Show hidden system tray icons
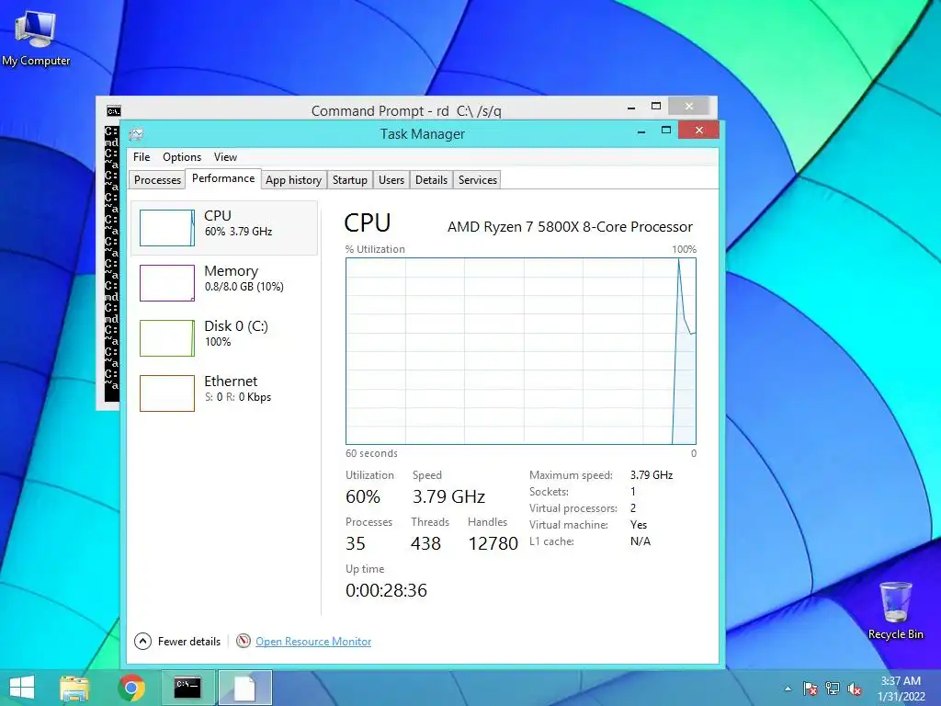Viewport: 941px width, 706px height. click(x=788, y=689)
